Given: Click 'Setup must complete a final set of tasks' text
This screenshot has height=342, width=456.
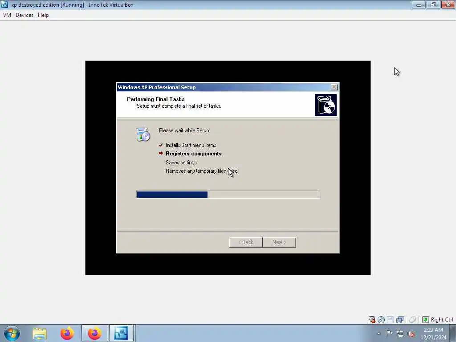Looking at the screenshot, I should [179, 106].
